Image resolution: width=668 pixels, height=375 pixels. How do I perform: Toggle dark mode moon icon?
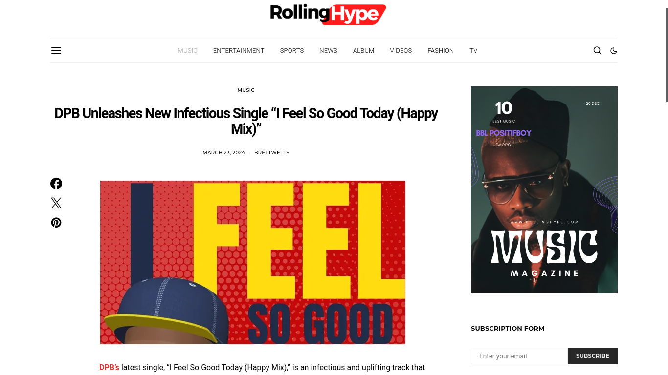coord(614,51)
